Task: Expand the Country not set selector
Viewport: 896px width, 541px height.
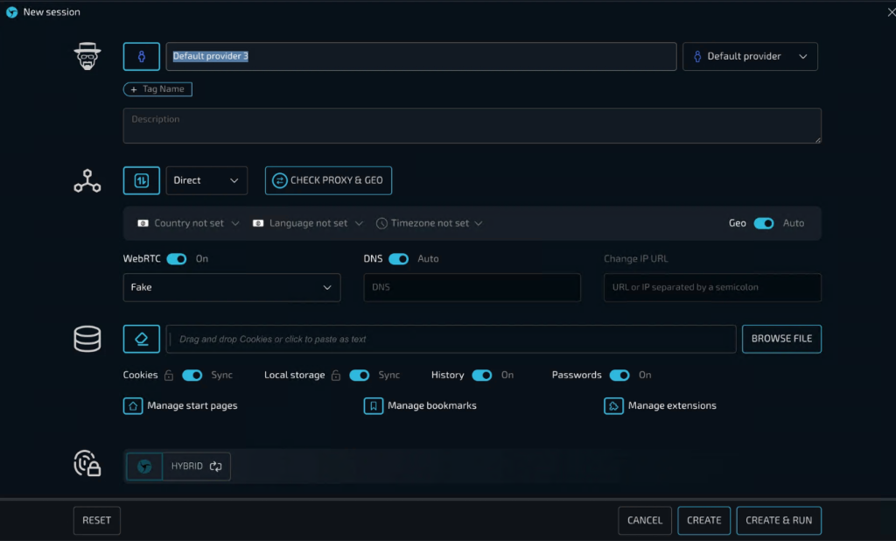Action: [188, 223]
